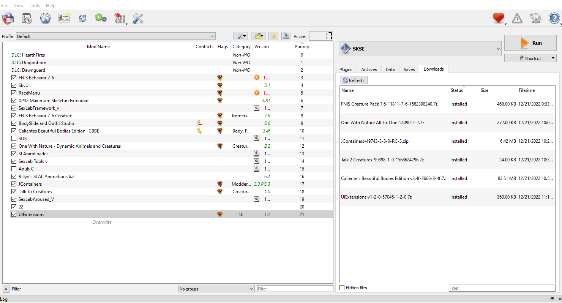The image size is (562, 303).
Task: Toggle the JContainers mod checkbox
Action: coord(14,184)
